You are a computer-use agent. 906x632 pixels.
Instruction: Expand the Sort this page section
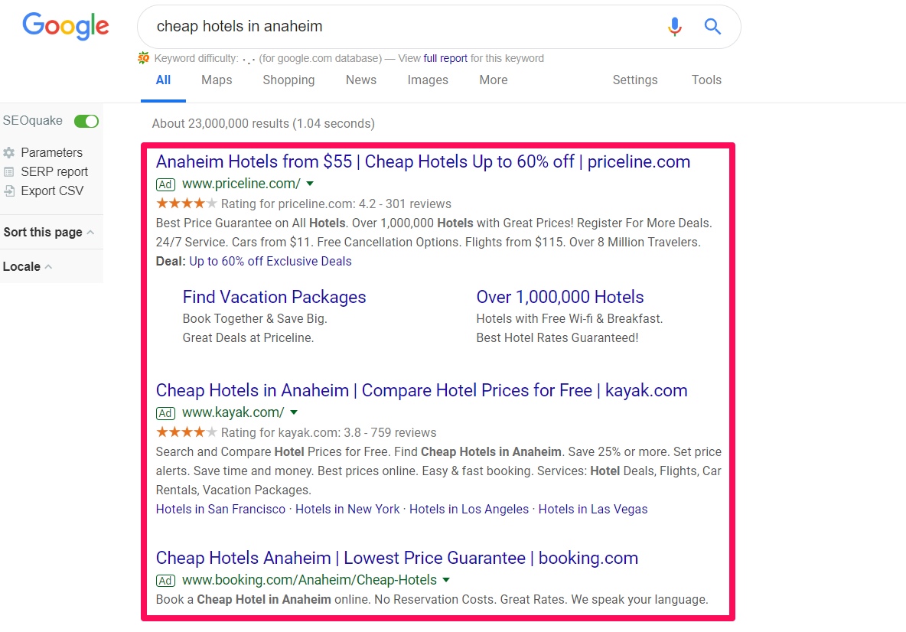[48, 233]
